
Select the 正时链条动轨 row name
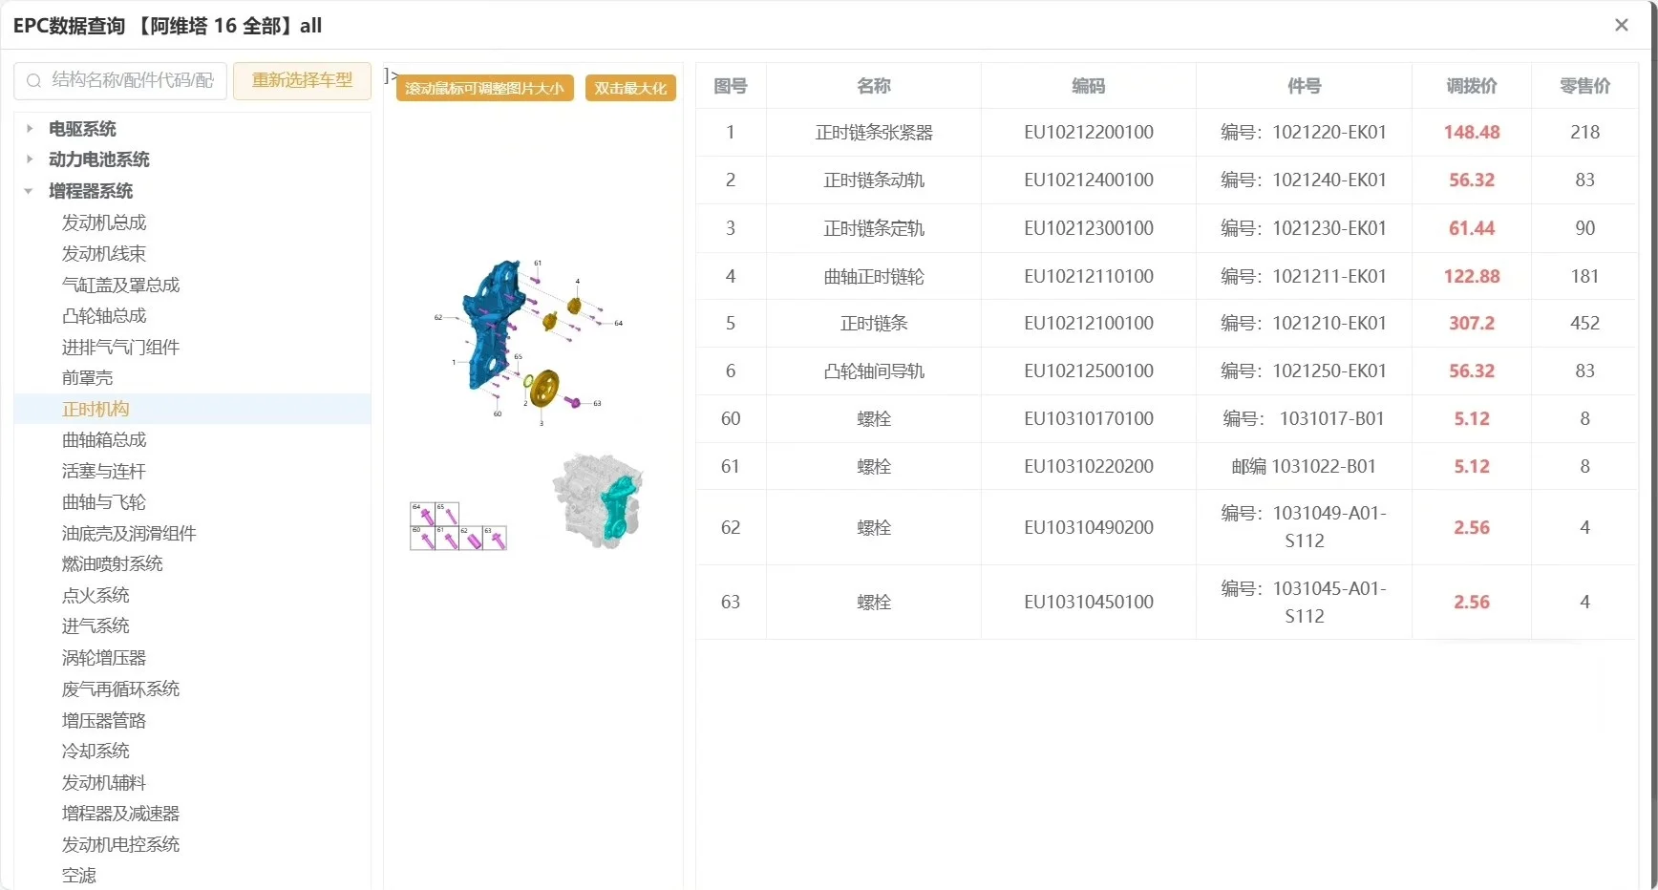click(x=874, y=180)
